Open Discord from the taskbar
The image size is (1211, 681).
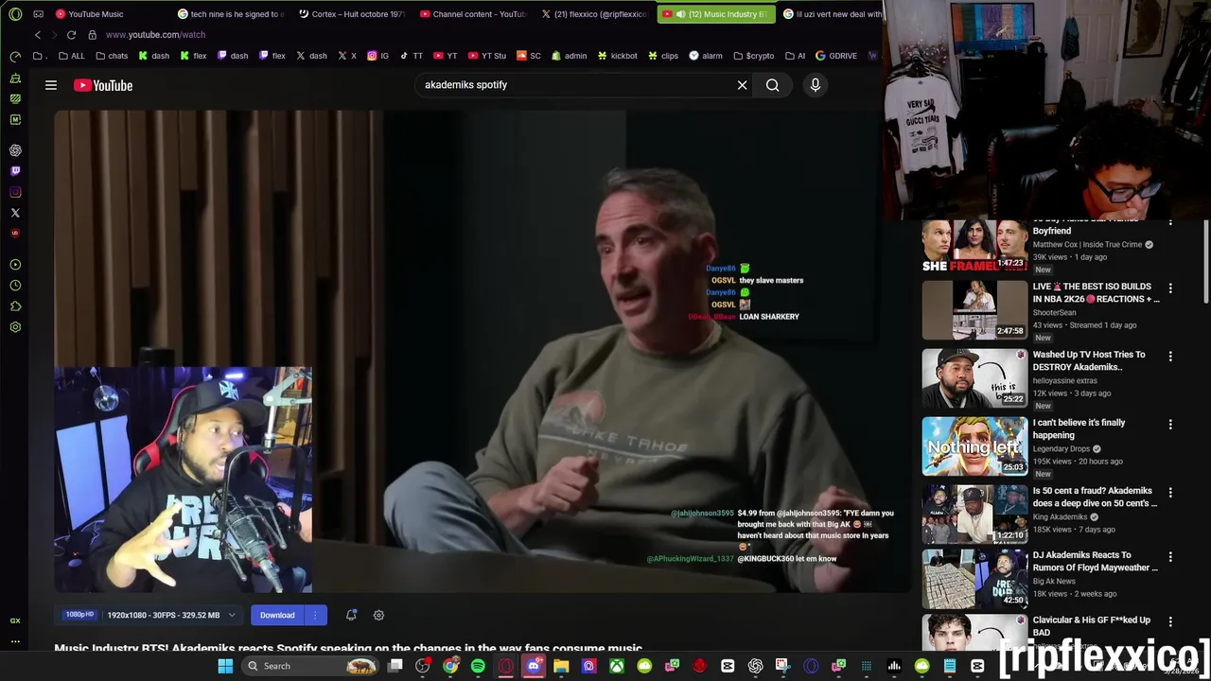click(x=534, y=666)
